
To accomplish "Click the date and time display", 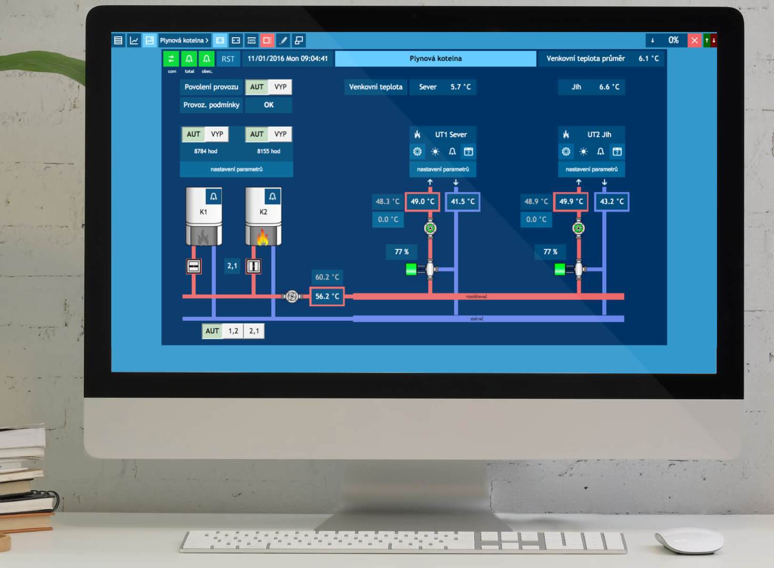I will (x=288, y=58).
